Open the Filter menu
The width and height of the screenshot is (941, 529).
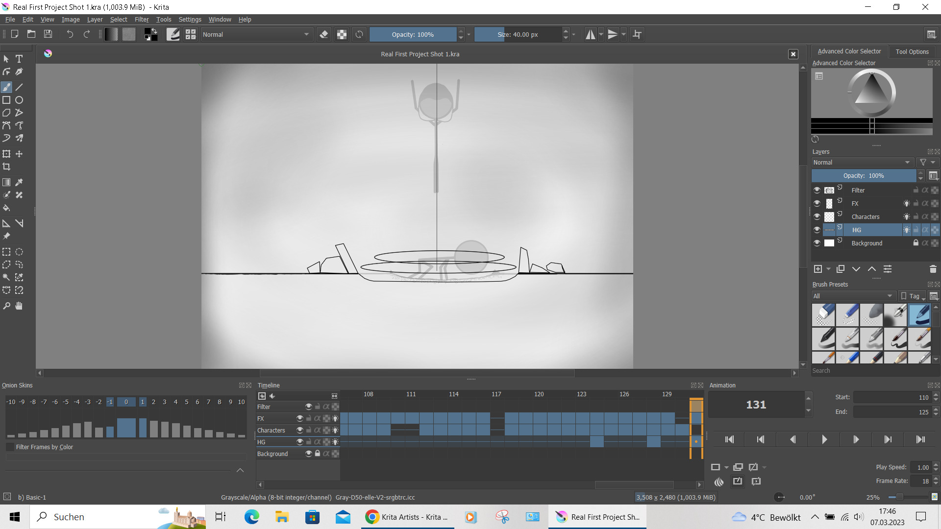pyautogui.click(x=142, y=20)
